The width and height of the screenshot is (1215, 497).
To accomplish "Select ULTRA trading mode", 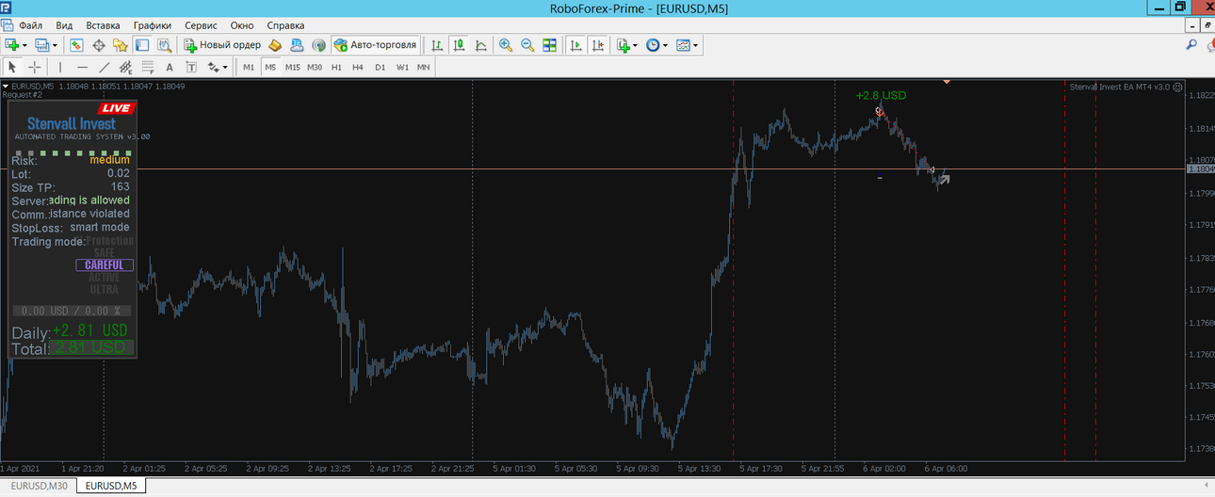I will [104, 289].
